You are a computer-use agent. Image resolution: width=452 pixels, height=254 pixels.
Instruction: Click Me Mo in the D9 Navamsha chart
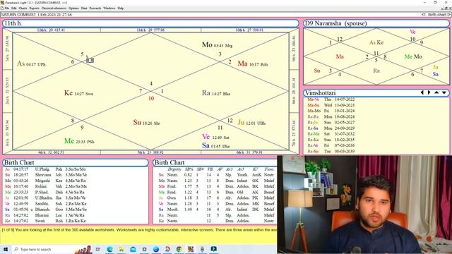[413, 56]
